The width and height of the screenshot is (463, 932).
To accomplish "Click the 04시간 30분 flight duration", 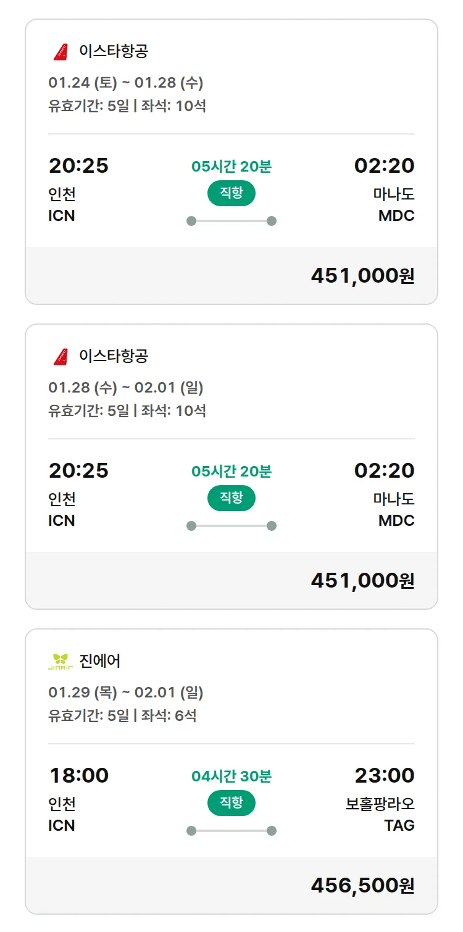I will pos(231,776).
